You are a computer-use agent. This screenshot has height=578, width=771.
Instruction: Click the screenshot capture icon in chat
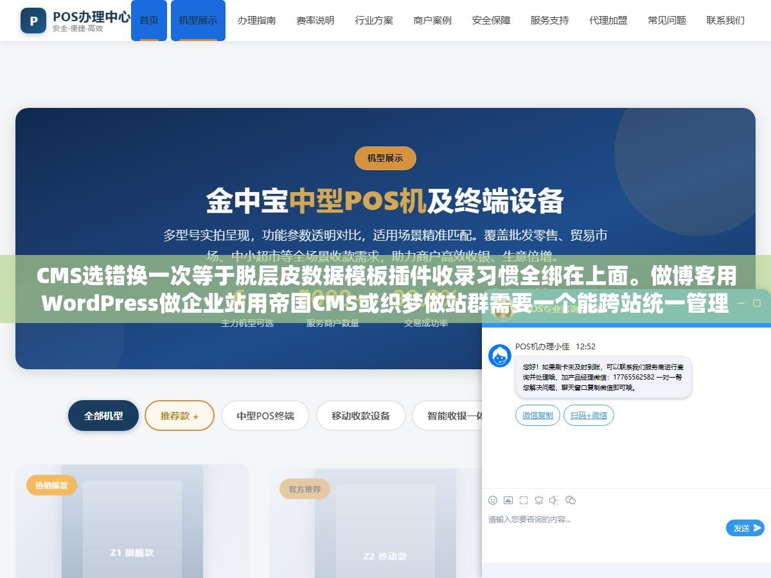524,500
